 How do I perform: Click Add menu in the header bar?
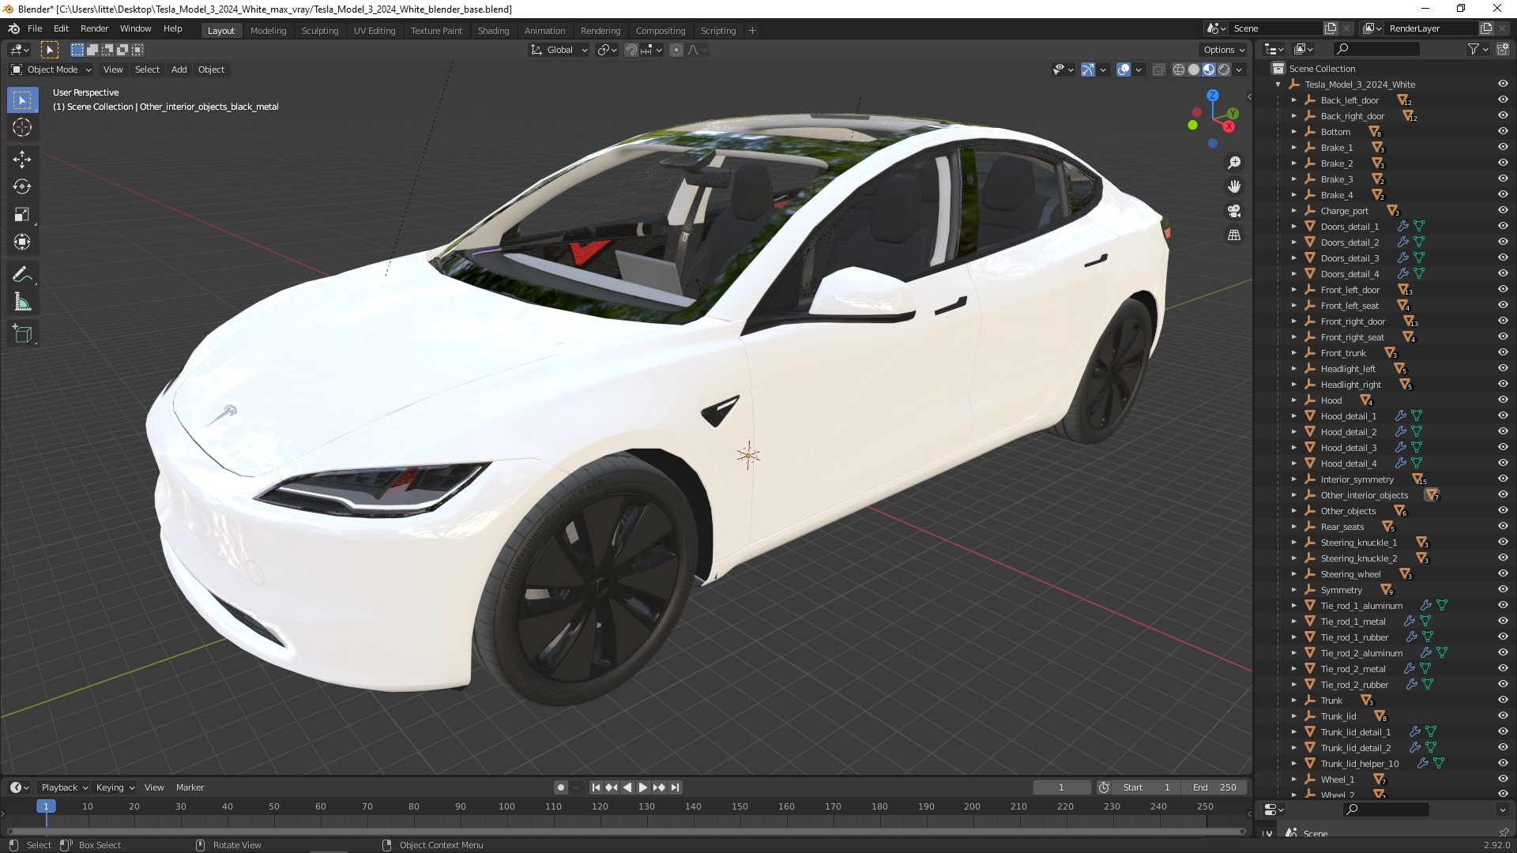tap(179, 69)
